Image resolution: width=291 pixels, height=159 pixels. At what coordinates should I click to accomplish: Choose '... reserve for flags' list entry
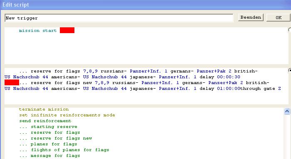[49, 132]
